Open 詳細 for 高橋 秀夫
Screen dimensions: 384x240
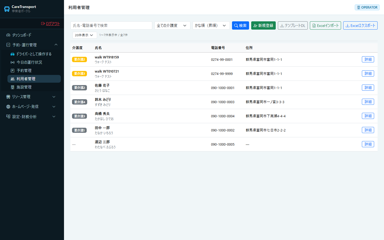tap(368, 116)
